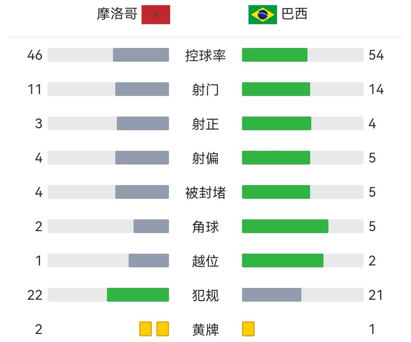Select the 巴西 team name
The height and width of the screenshot is (342, 411).
(295, 14)
